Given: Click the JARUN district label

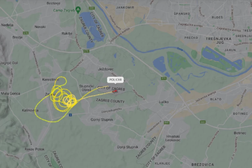Looking at the screenshot, I should pos(230,50).
